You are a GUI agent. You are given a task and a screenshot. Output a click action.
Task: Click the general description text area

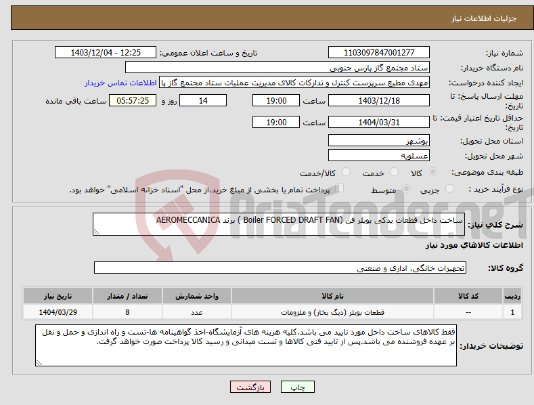[279, 224]
